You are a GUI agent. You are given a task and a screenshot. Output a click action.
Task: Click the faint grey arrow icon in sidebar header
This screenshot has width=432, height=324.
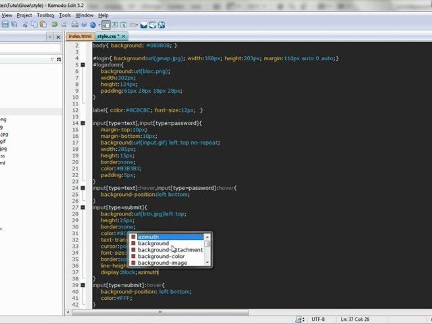52,59
